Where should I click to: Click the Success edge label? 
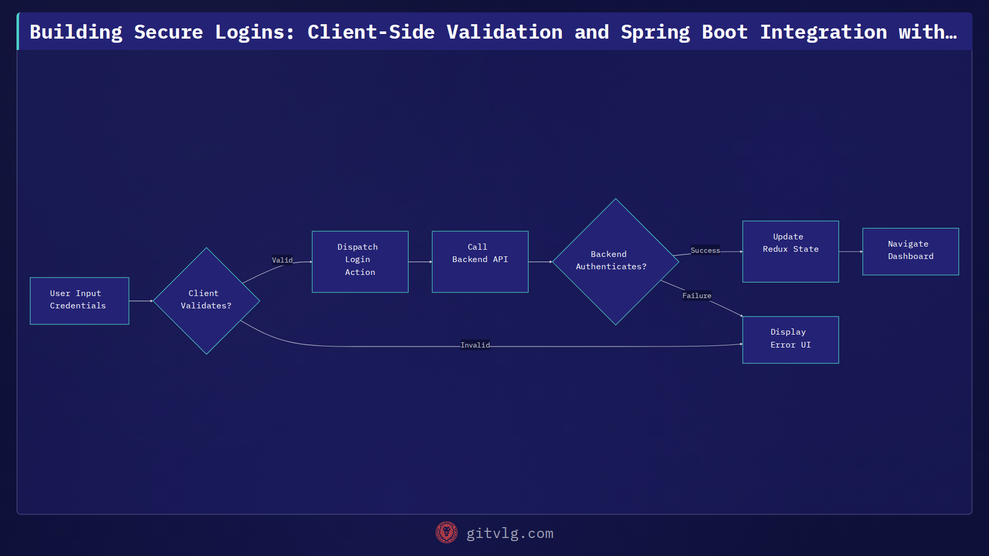click(x=705, y=250)
